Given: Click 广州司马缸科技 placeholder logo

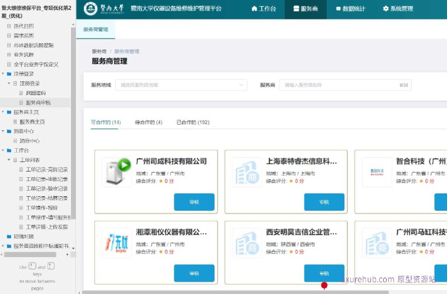Looking at the screenshot, I should [x=377, y=243].
